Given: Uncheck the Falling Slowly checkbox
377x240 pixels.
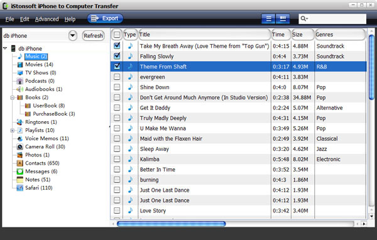Looking at the screenshot, I should pyautogui.click(x=117, y=56).
